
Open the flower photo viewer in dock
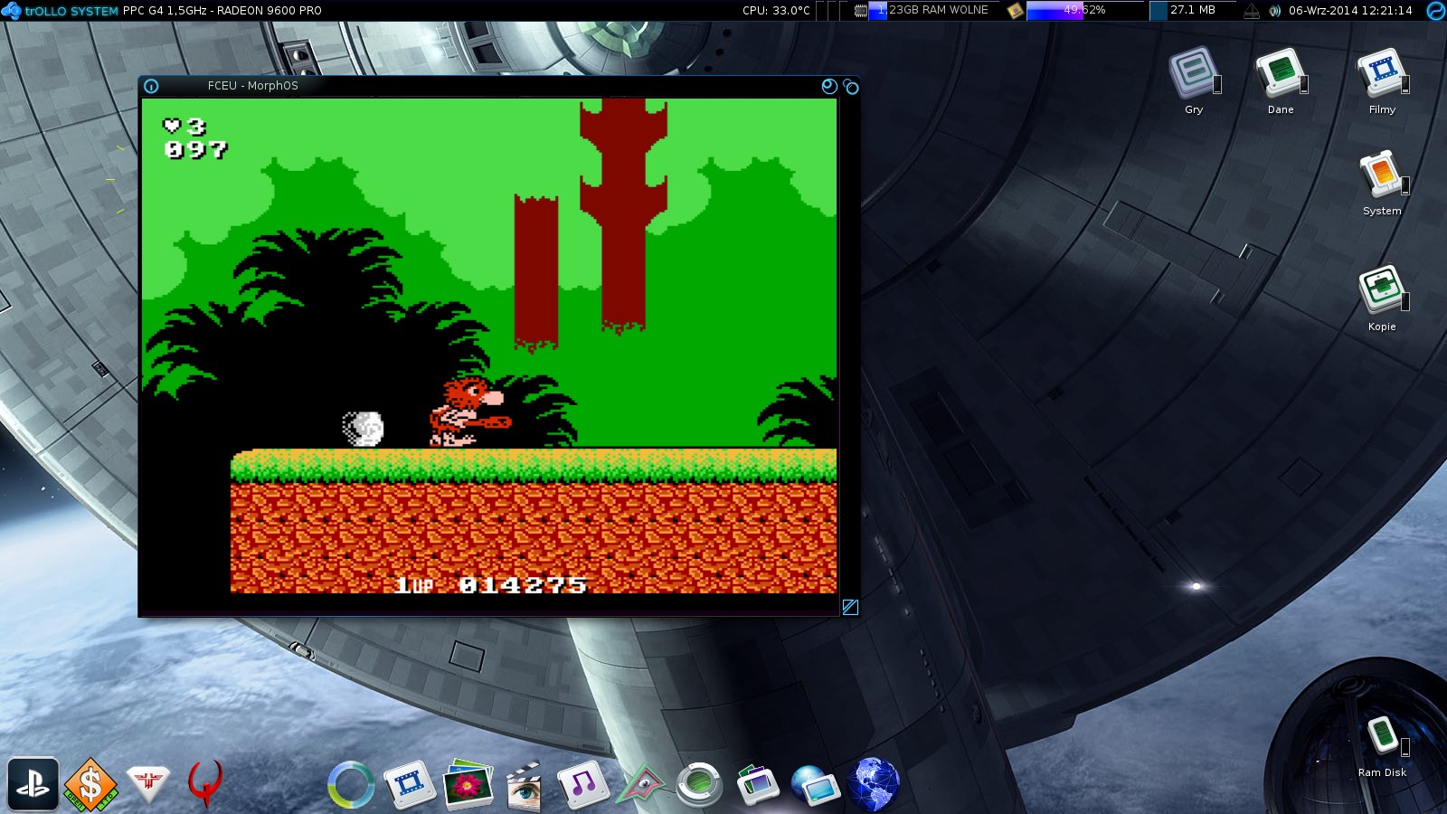(x=468, y=784)
